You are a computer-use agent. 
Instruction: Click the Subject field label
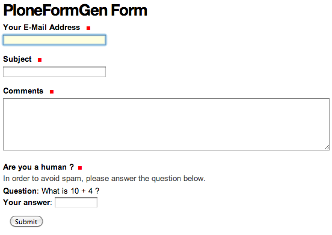[x=17, y=59]
